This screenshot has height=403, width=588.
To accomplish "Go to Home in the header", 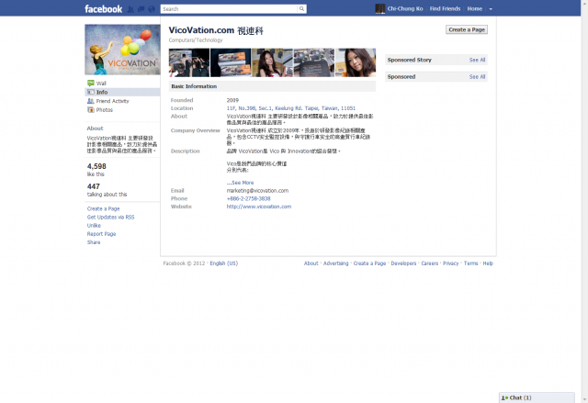I will click(475, 8).
